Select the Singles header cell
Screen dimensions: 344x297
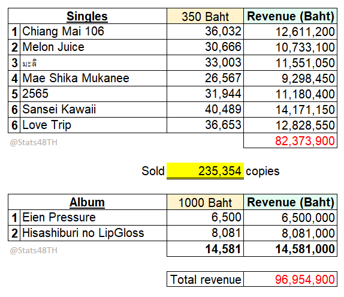click(x=87, y=16)
